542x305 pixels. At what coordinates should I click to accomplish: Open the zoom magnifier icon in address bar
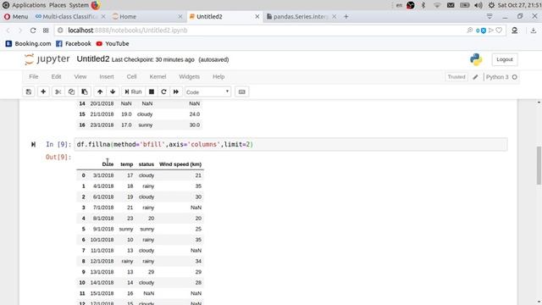470,30
